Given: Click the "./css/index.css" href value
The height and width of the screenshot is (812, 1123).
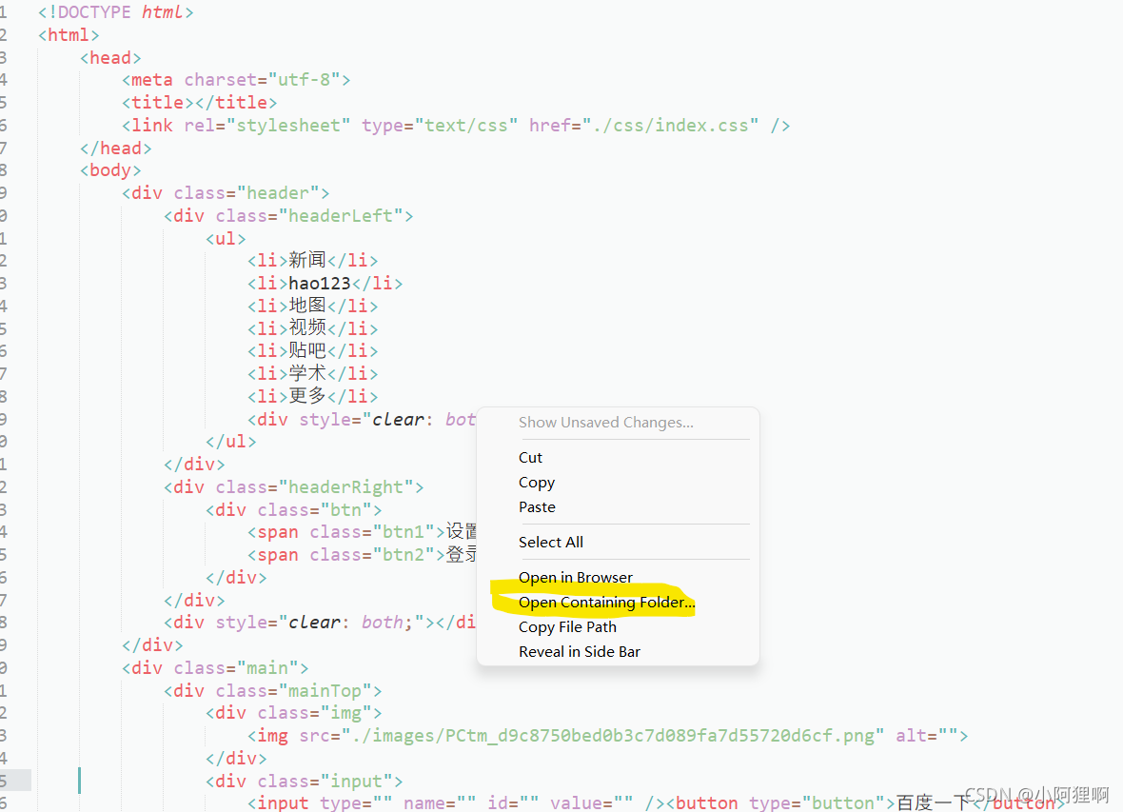Looking at the screenshot, I should pyautogui.click(x=670, y=126).
